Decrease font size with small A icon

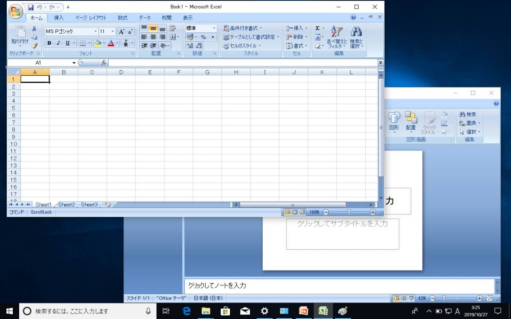click(130, 31)
